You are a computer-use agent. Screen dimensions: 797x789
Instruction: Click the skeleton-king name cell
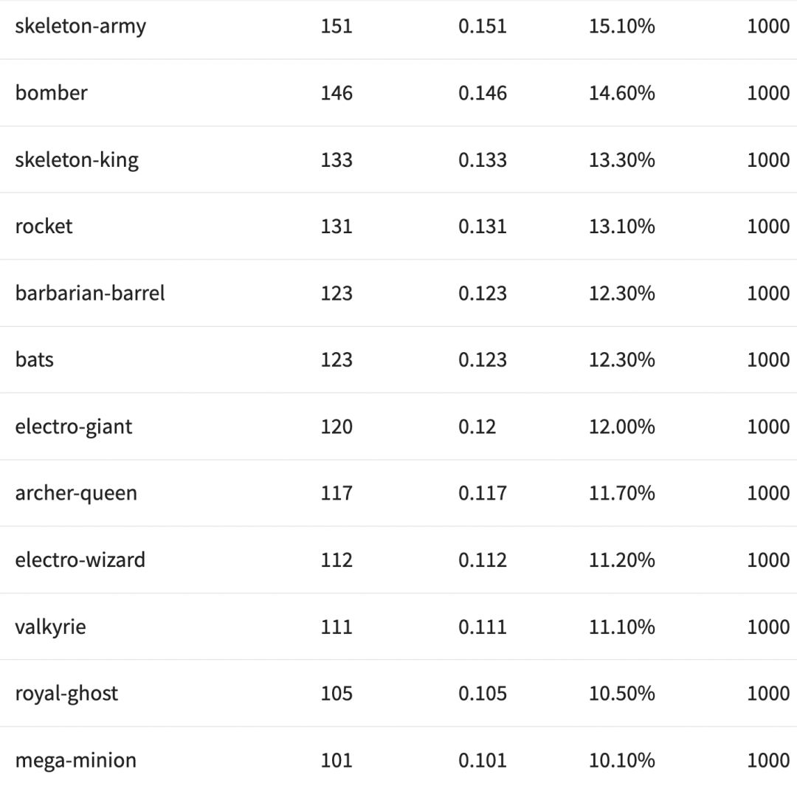coord(77,160)
